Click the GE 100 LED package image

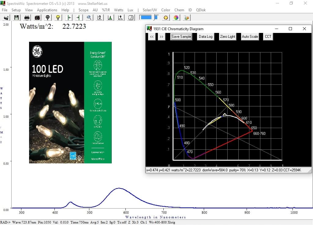pyautogui.click(x=70, y=102)
